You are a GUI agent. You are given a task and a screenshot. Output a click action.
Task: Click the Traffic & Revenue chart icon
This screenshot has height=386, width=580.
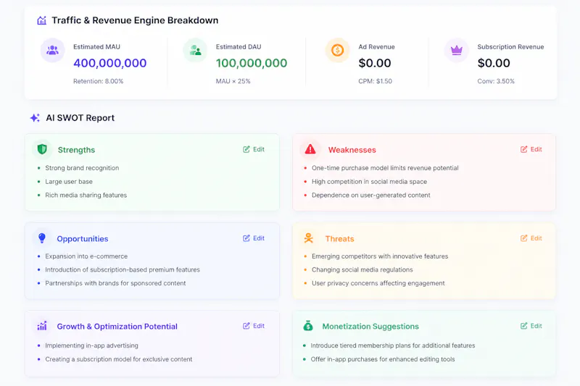pos(42,20)
